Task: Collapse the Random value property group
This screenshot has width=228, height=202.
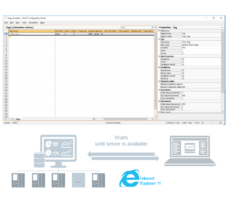Action: pyautogui.click(x=159, y=81)
